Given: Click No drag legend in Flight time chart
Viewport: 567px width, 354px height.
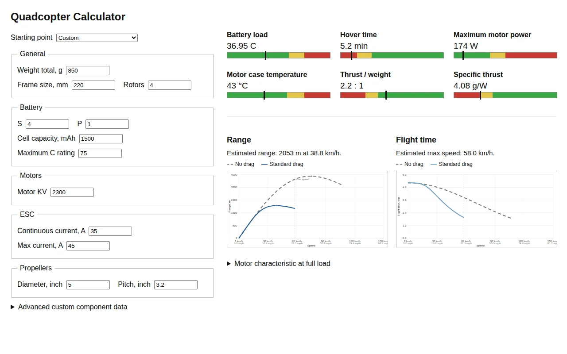Looking at the screenshot, I should (x=410, y=164).
